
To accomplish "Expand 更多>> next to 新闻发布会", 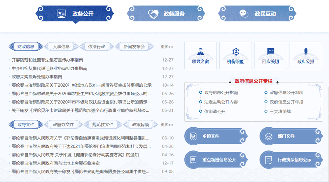I will point(167,47).
